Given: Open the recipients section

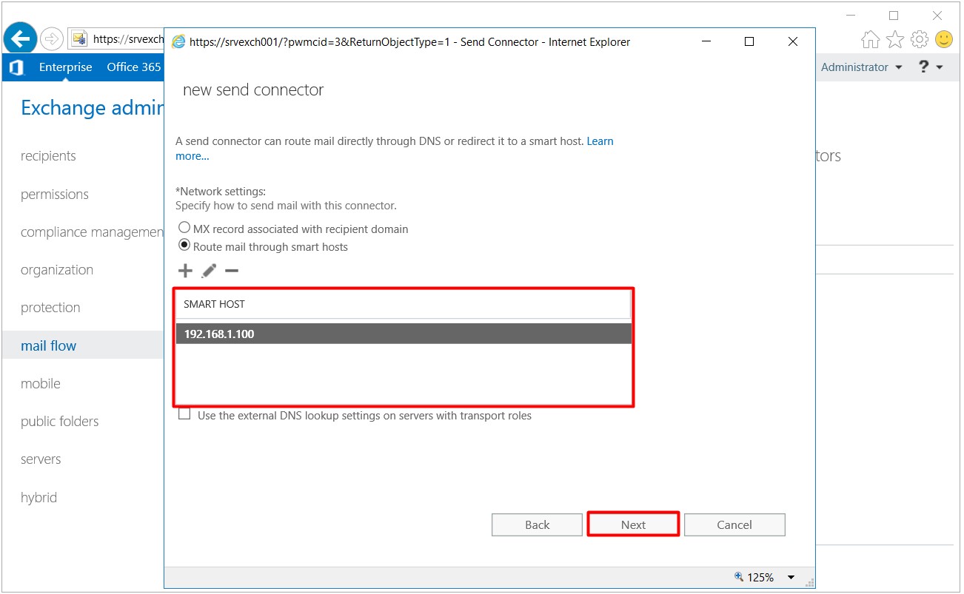Looking at the screenshot, I should coord(48,156).
